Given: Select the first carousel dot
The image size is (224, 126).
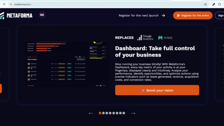Looking at the screenshot, I should (x=100, y=113).
